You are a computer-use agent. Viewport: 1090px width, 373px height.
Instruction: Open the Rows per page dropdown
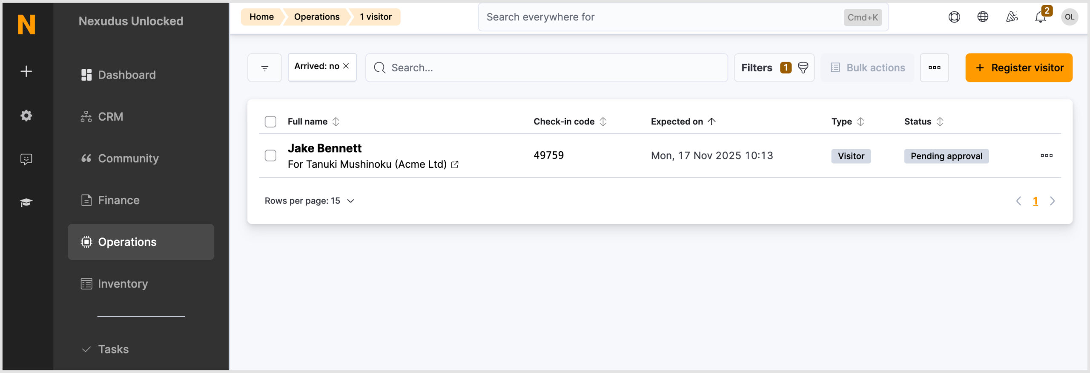pyautogui.click(x=310, y=201)
